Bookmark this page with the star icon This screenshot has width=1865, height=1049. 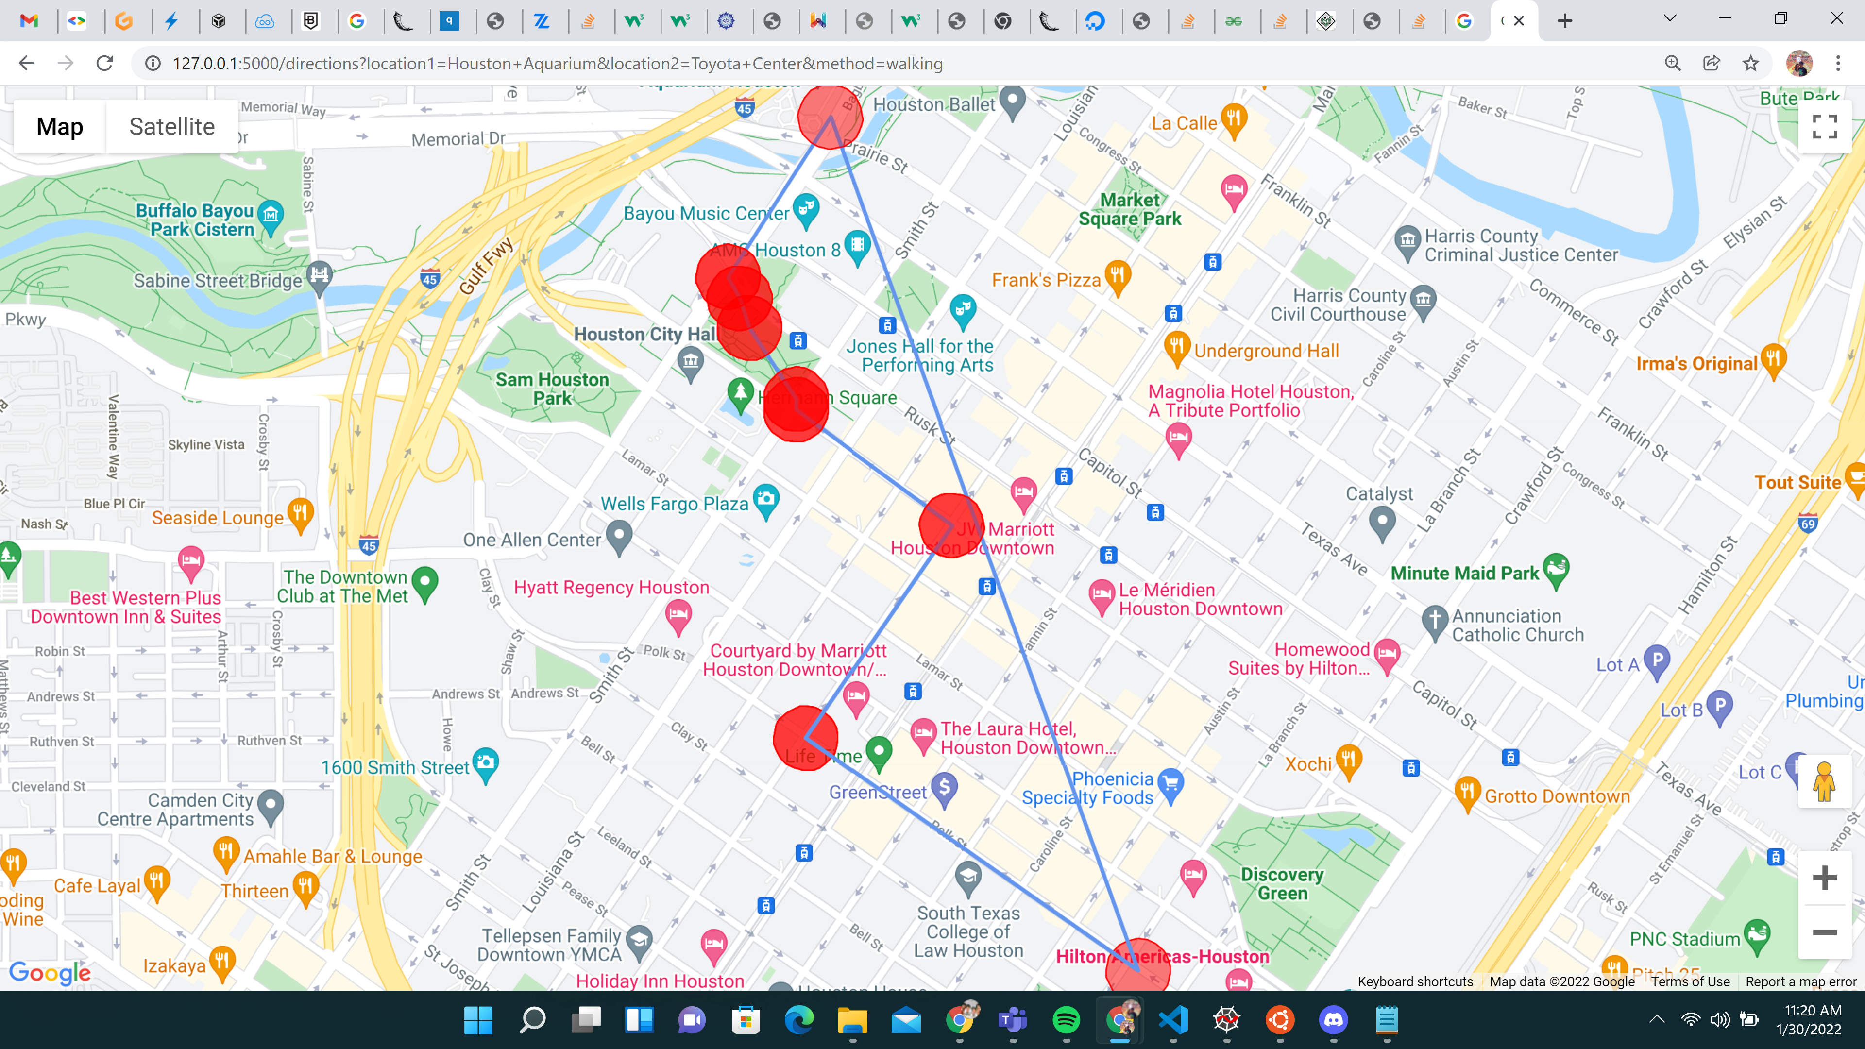1750,64
